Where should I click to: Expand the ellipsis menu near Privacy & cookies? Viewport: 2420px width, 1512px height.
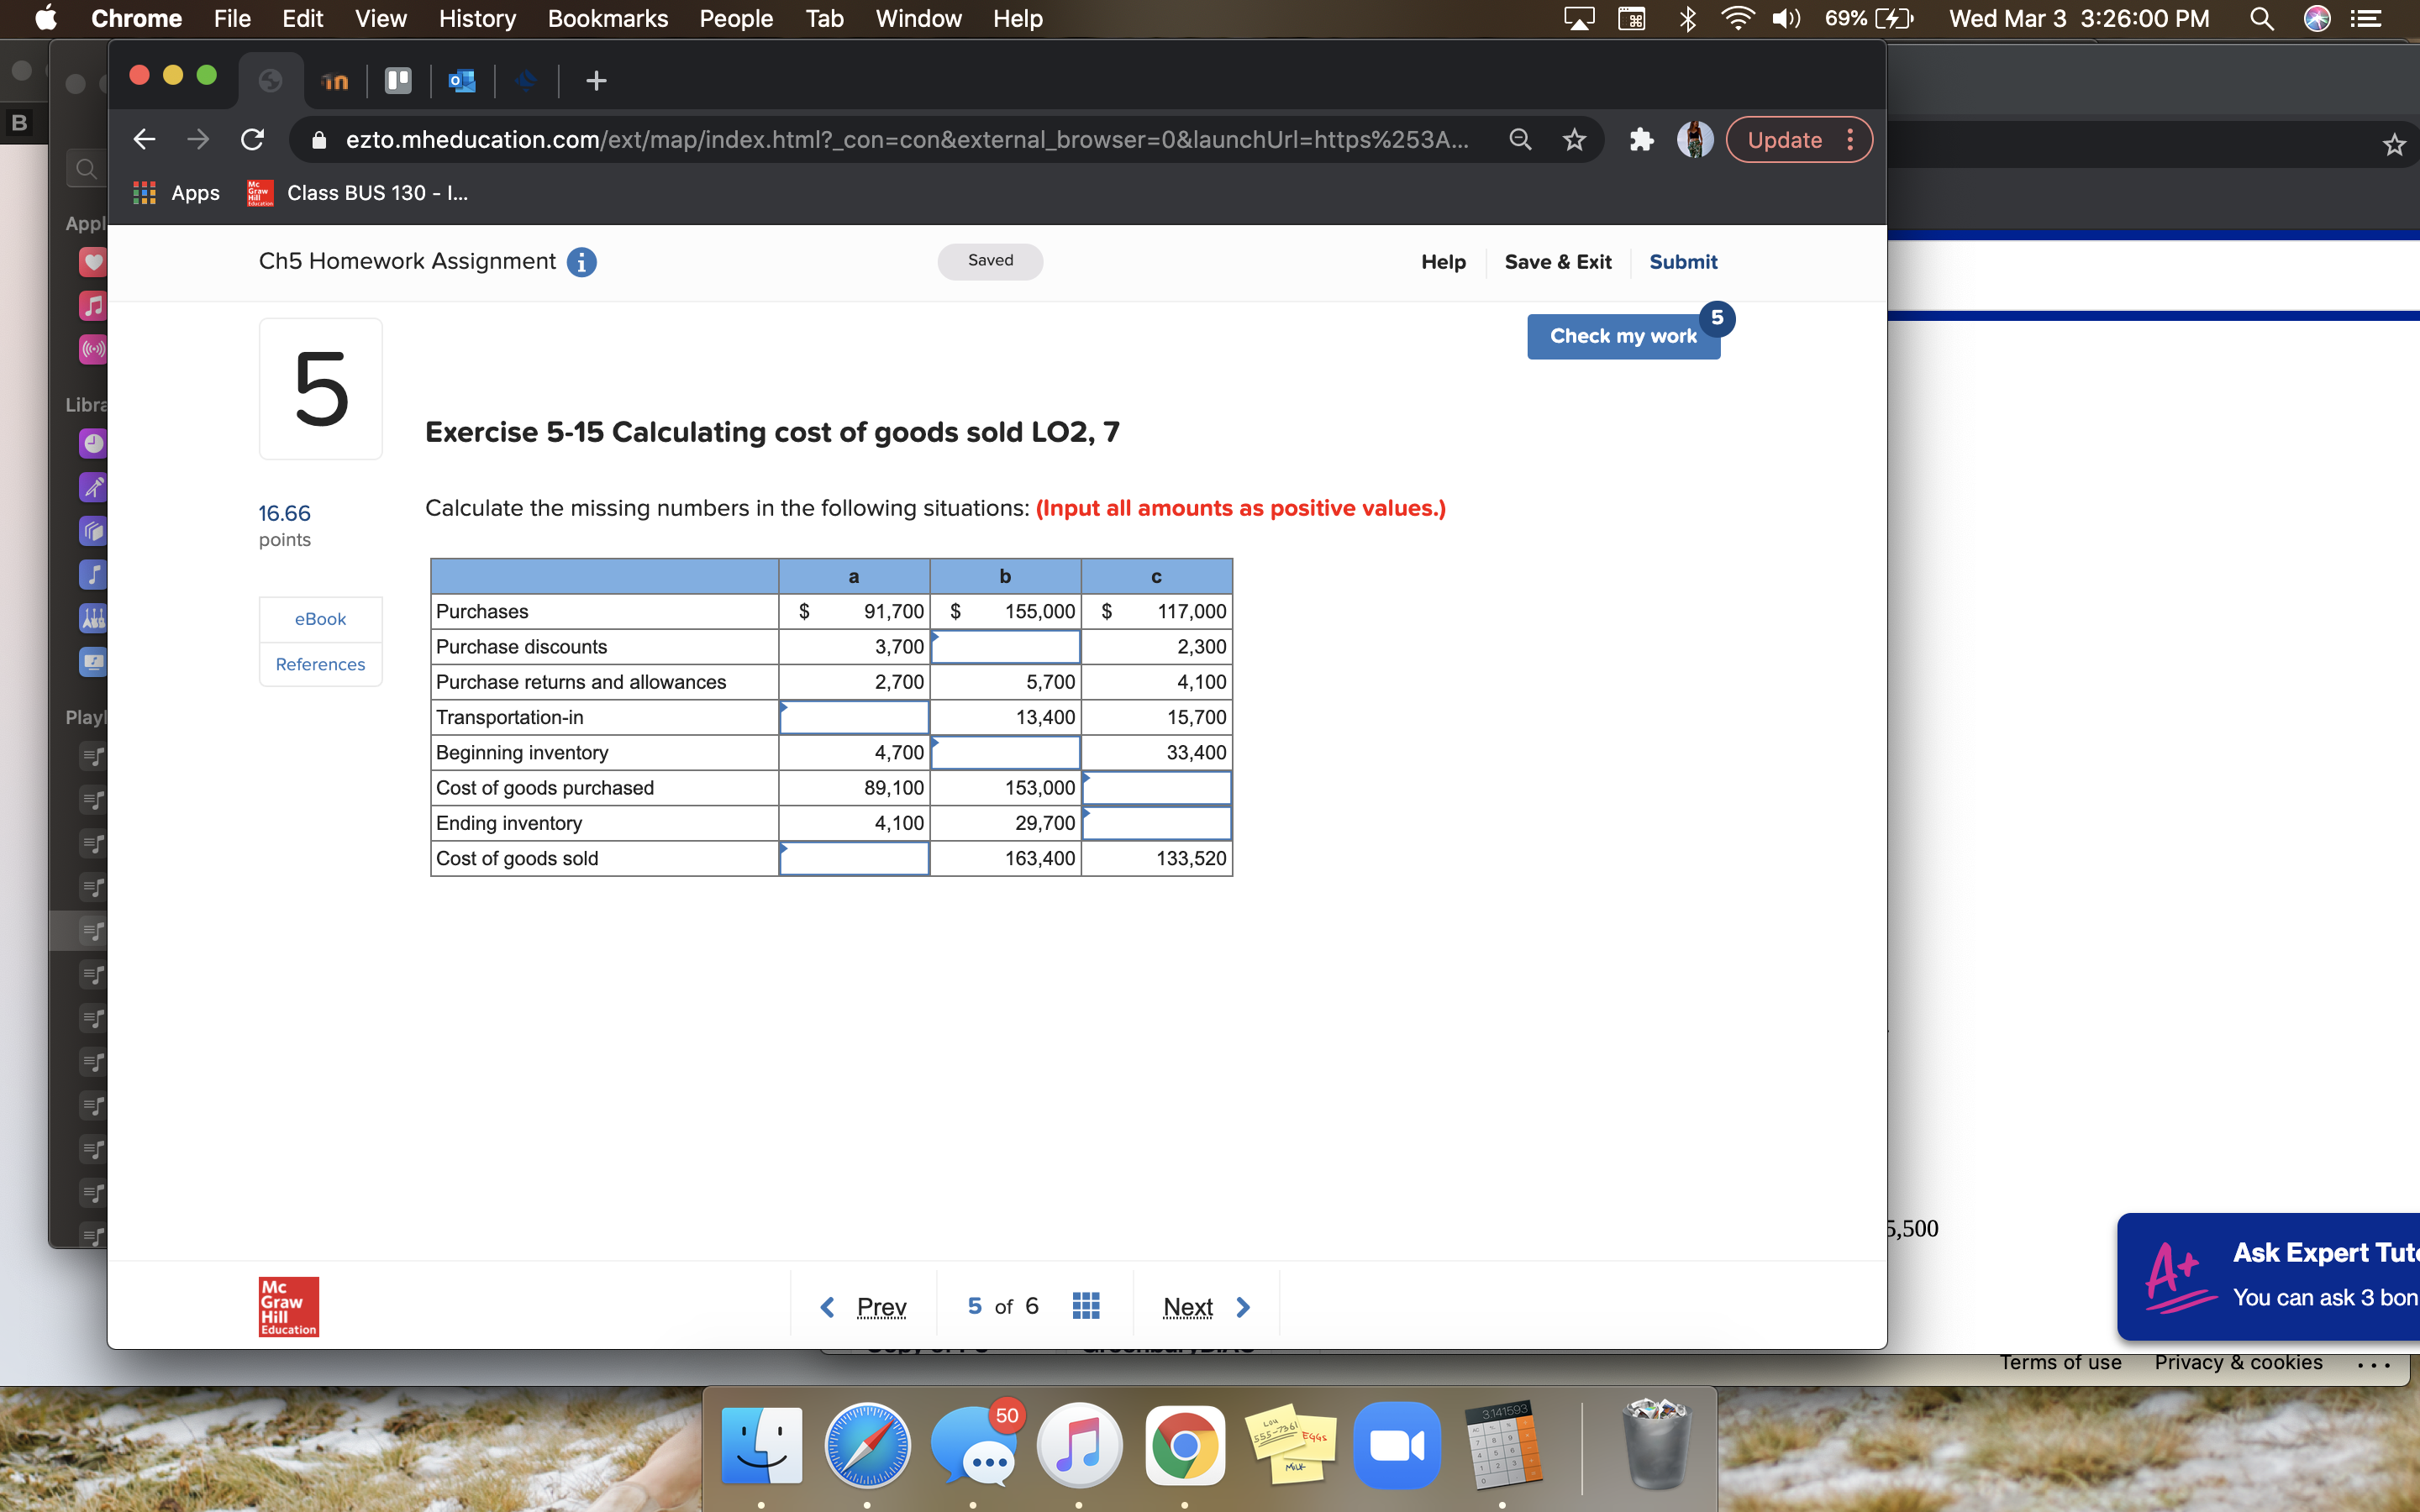(2373, 1366)
